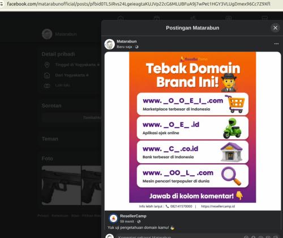Click Matarabun's avatar in the post header
The width and height of the screenshot is (283, 238).
point(110,44)
